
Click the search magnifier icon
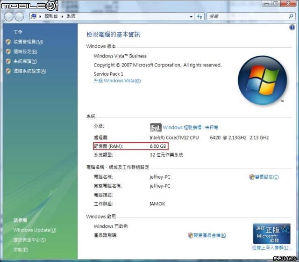pyautogui.click(x=291, y=16)
